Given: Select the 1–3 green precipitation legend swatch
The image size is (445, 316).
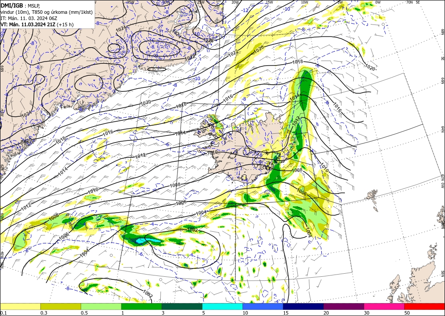Looking at the screenshot, I should coord(142,306).
